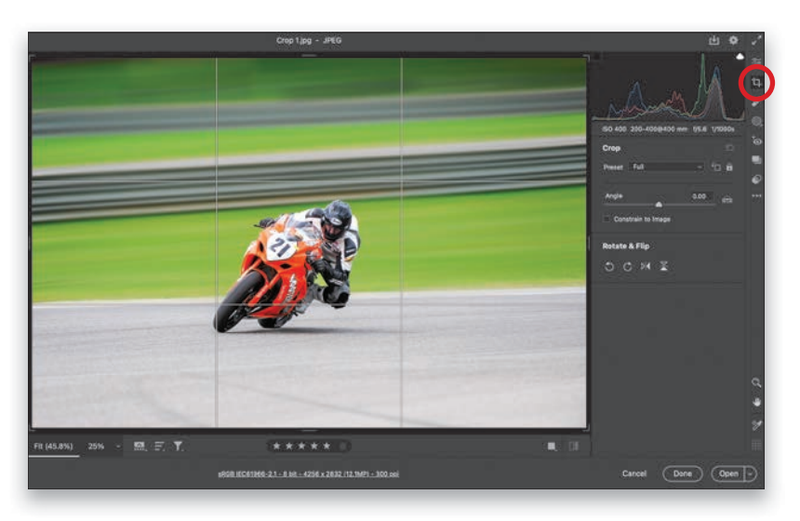
Task: Expand the zoom percentage dropdown
Action: 118,447
